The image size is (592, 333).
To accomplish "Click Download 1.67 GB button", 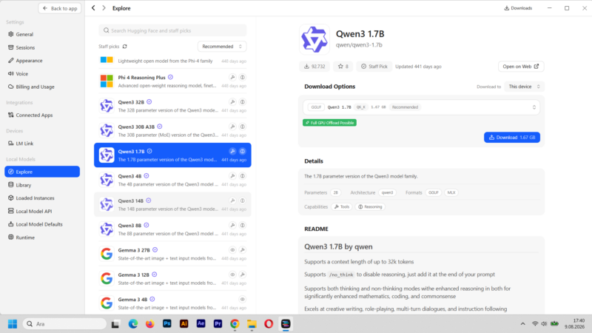I will [x=512, y=138].
